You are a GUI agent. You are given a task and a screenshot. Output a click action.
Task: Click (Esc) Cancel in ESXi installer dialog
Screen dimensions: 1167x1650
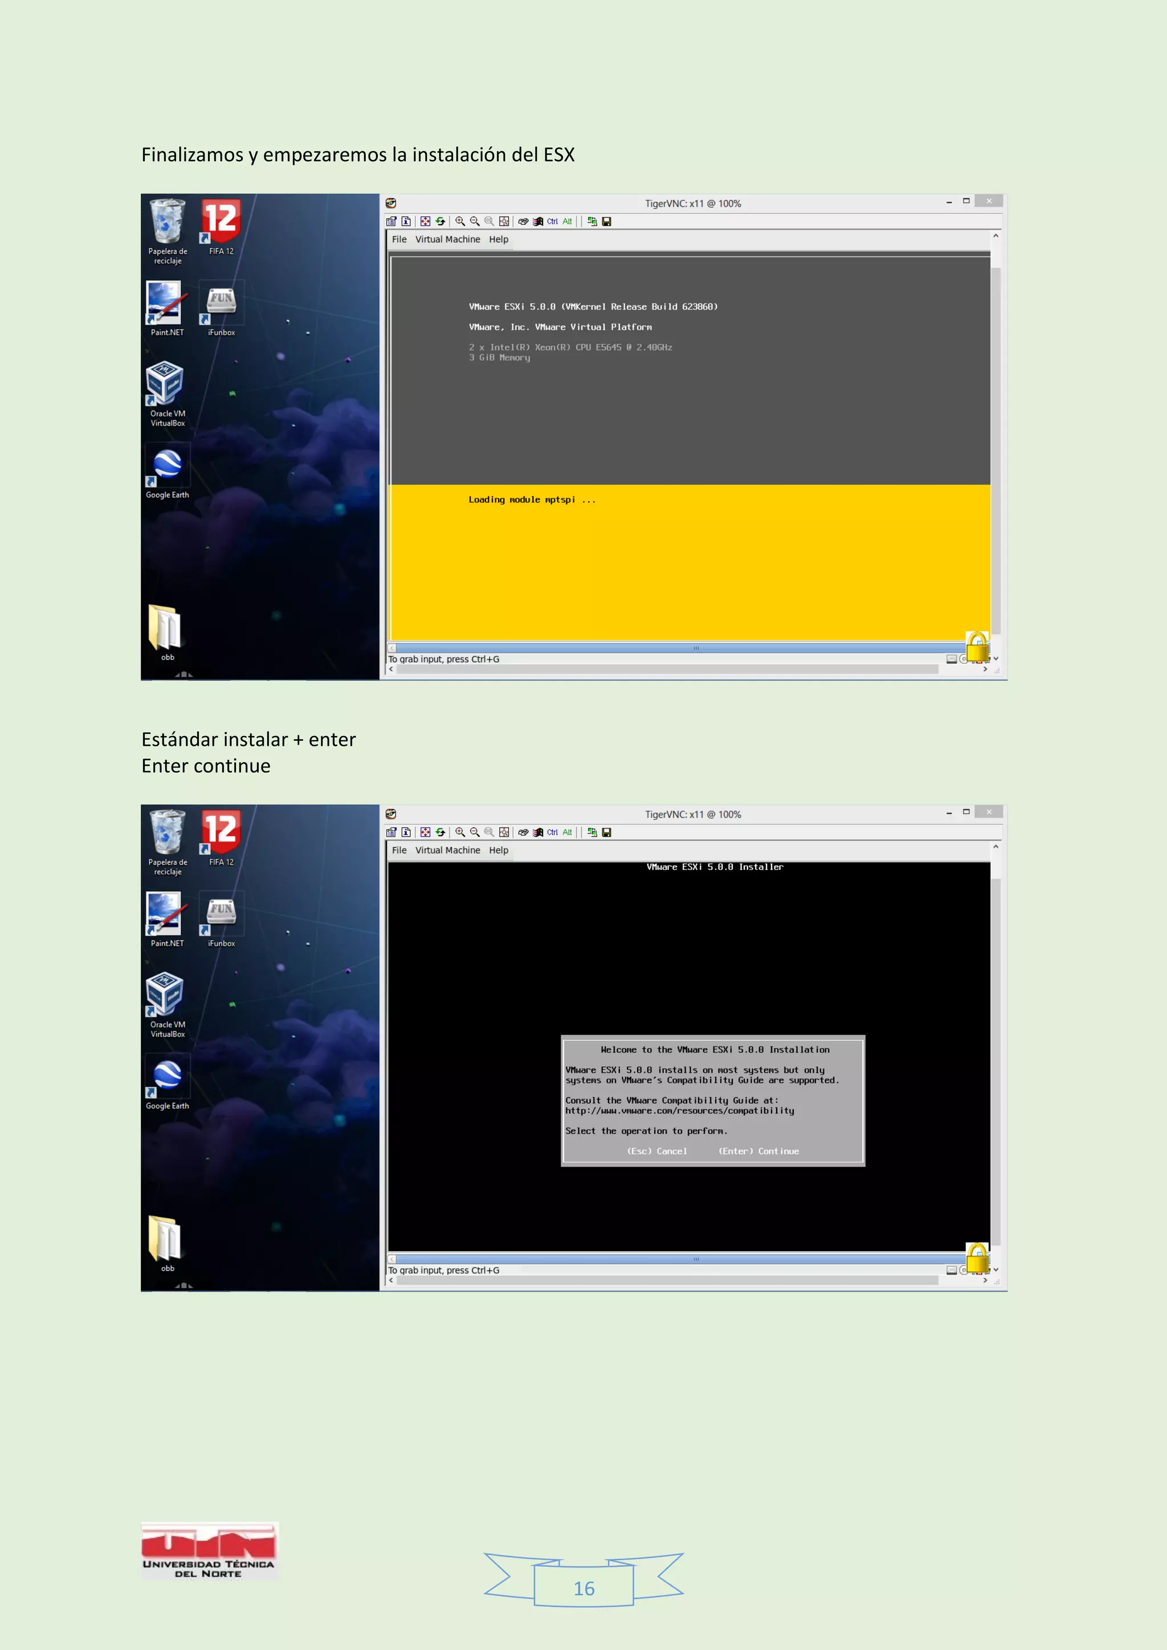(657, 1151)
